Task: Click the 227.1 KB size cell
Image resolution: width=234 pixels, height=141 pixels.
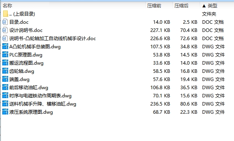Action: tap(160, 30)
